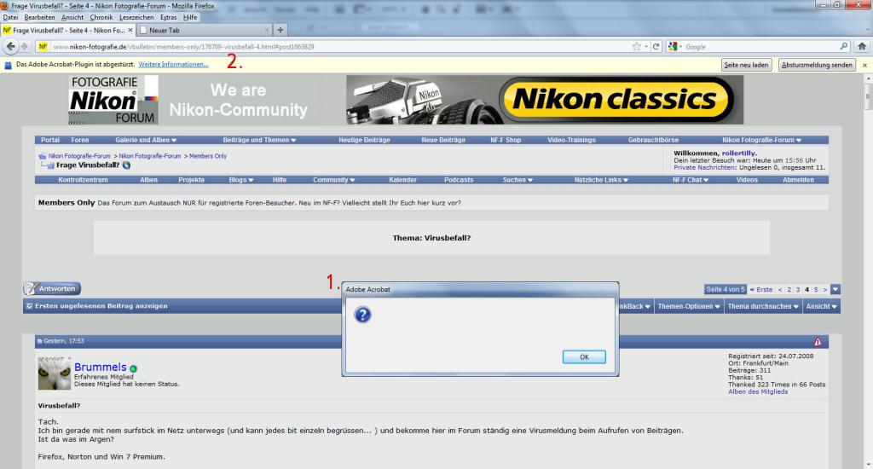
Task: Bookmark page with the star icon
Action: coord(636,47)
